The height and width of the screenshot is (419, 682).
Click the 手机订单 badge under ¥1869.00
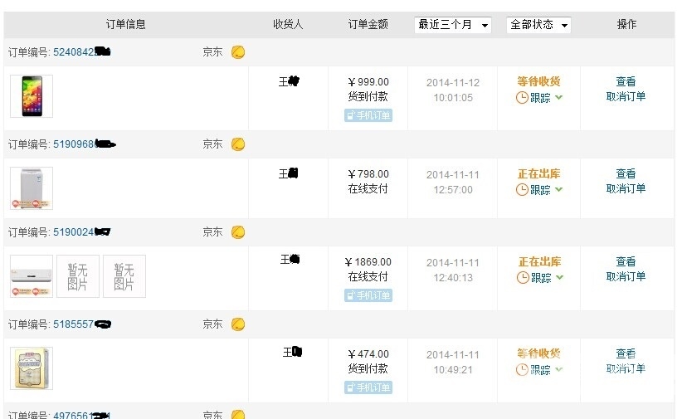[x=368, y=295]
